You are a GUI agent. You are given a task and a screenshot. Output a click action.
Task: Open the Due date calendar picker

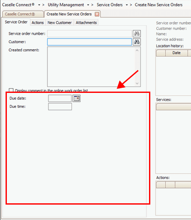pyautogui.click(x=76, y=98)
